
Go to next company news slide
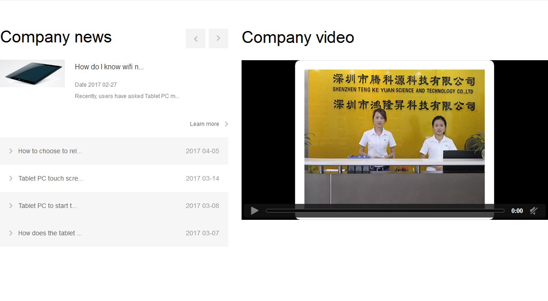coord(218,38)
